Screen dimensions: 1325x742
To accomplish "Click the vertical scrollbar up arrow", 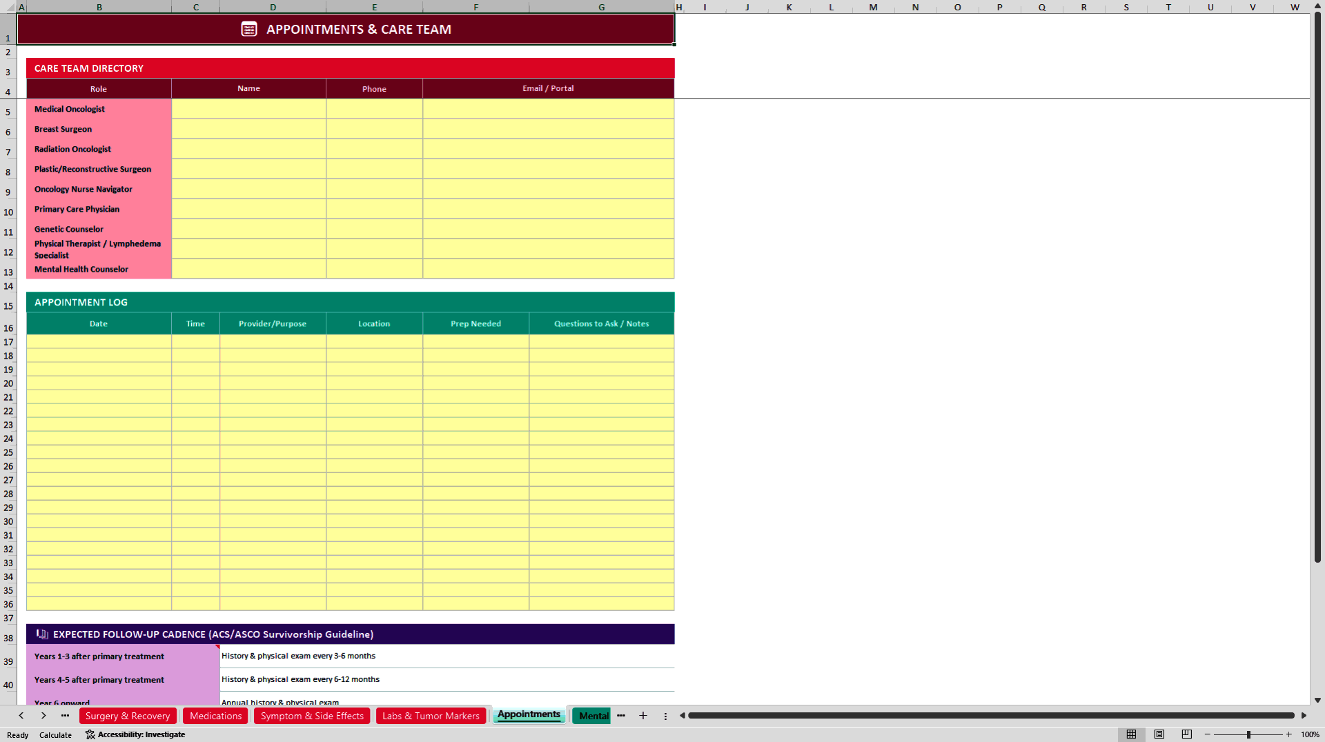I will [1317, 6].
